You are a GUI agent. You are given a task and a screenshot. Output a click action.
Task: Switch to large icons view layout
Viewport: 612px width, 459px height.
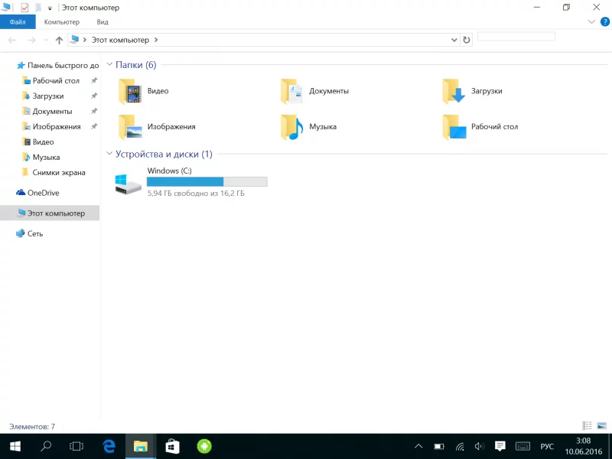click(x=601, y=425)
